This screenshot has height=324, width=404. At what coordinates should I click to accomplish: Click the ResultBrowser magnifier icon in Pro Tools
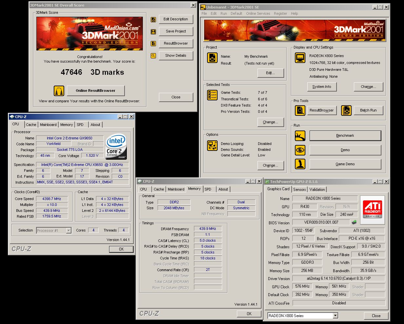(300, 111)
